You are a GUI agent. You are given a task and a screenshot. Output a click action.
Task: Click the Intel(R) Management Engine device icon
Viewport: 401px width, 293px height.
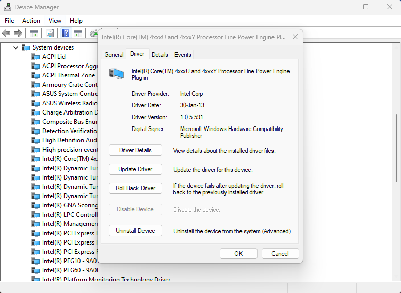[36, 224]
